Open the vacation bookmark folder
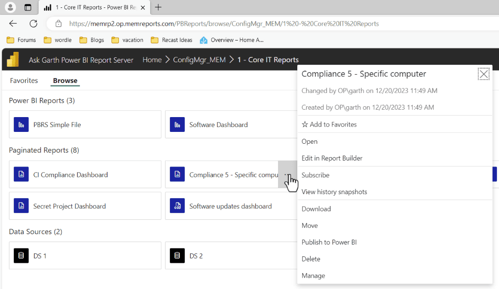 tap(127, 40)
